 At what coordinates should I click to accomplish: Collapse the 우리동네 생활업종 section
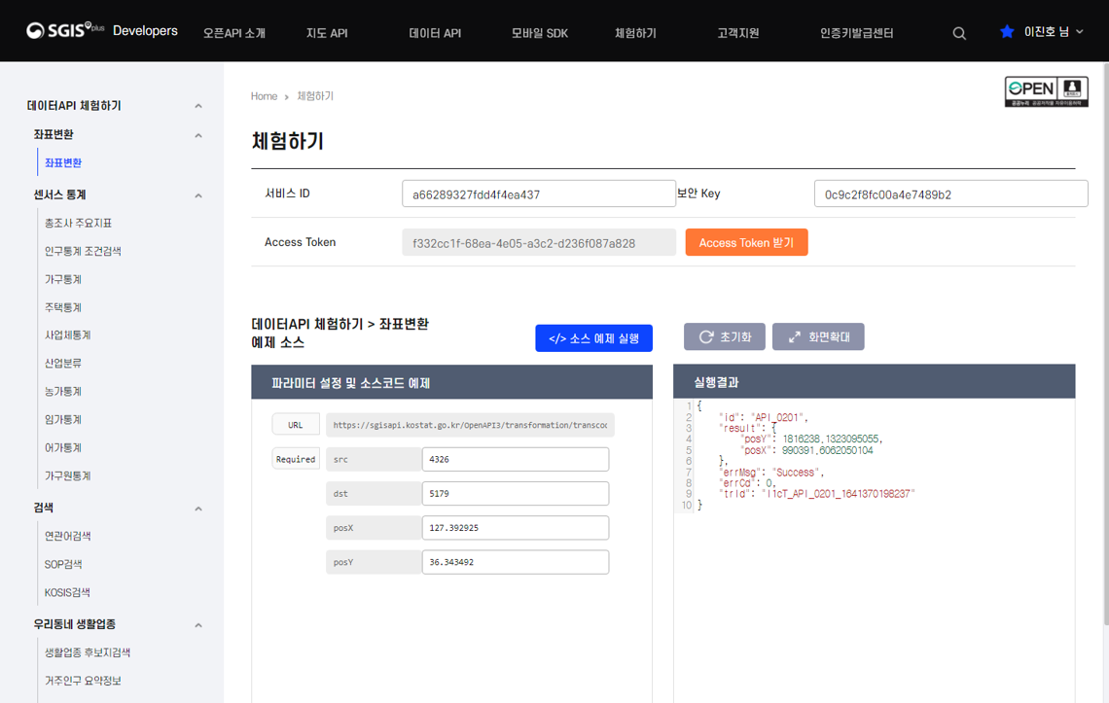point(198,625)
